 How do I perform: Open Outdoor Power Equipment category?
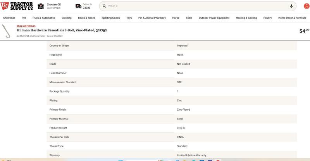click(x=214, y=18)
